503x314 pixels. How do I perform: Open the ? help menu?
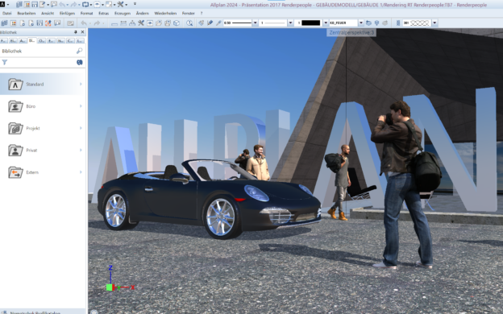pos(202,13)
